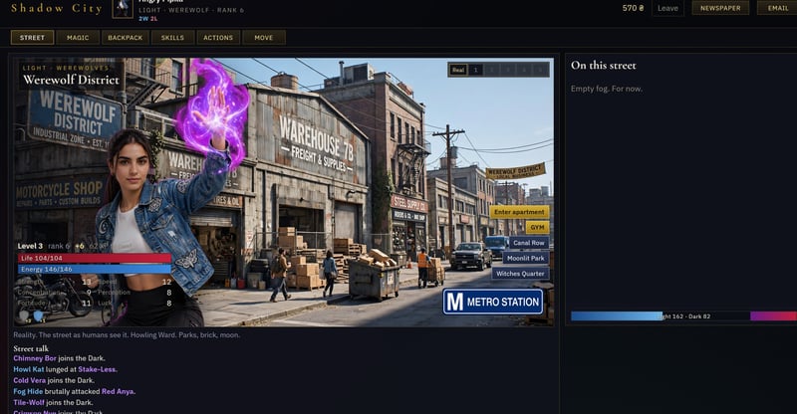The height and width of the screenshot is (414, 797).
Task: Click the blue shield buff icon
Action: (38, 315)
